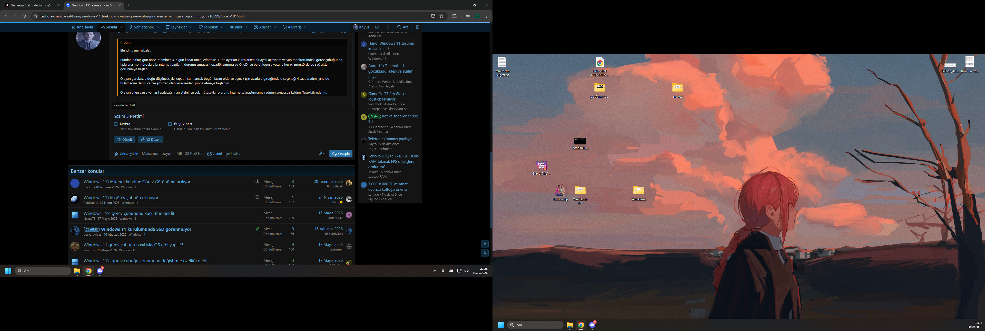This screenshot has width=985, height=331.
Task: Open the Chrome extensions puzzle icon
Action: pos(454,16)
